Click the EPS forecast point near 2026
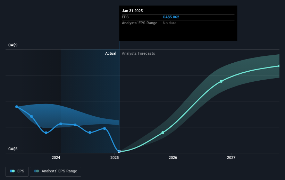Screen dimensions: 285x180 163,133
